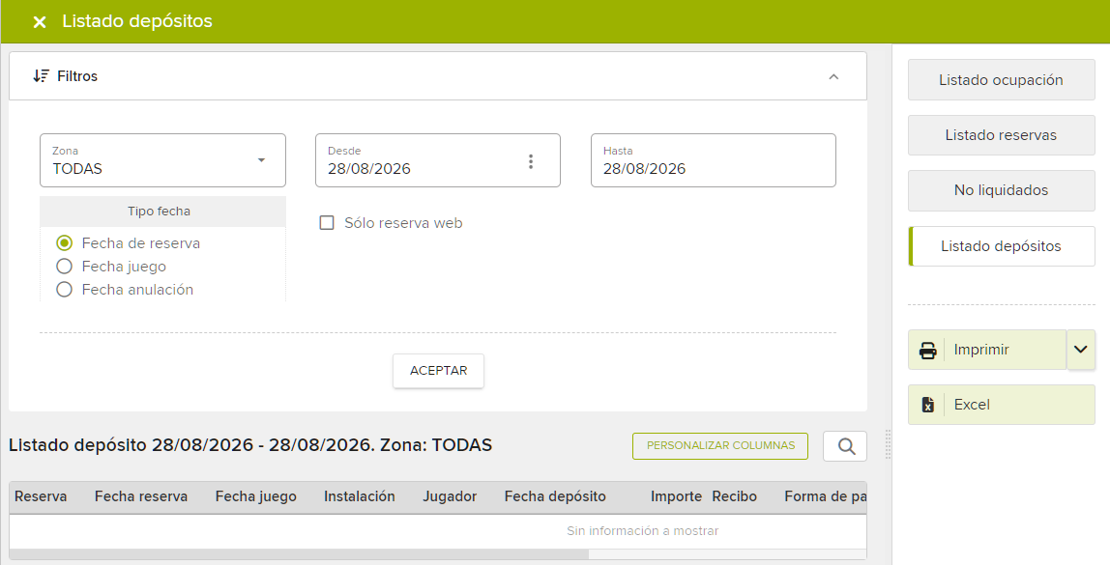This screenshot has height=565, width=1110.
Task: Click the Excel file icon
Action: pos(927,405)
